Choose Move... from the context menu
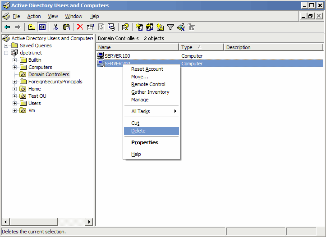 click(x=152, y=77)
